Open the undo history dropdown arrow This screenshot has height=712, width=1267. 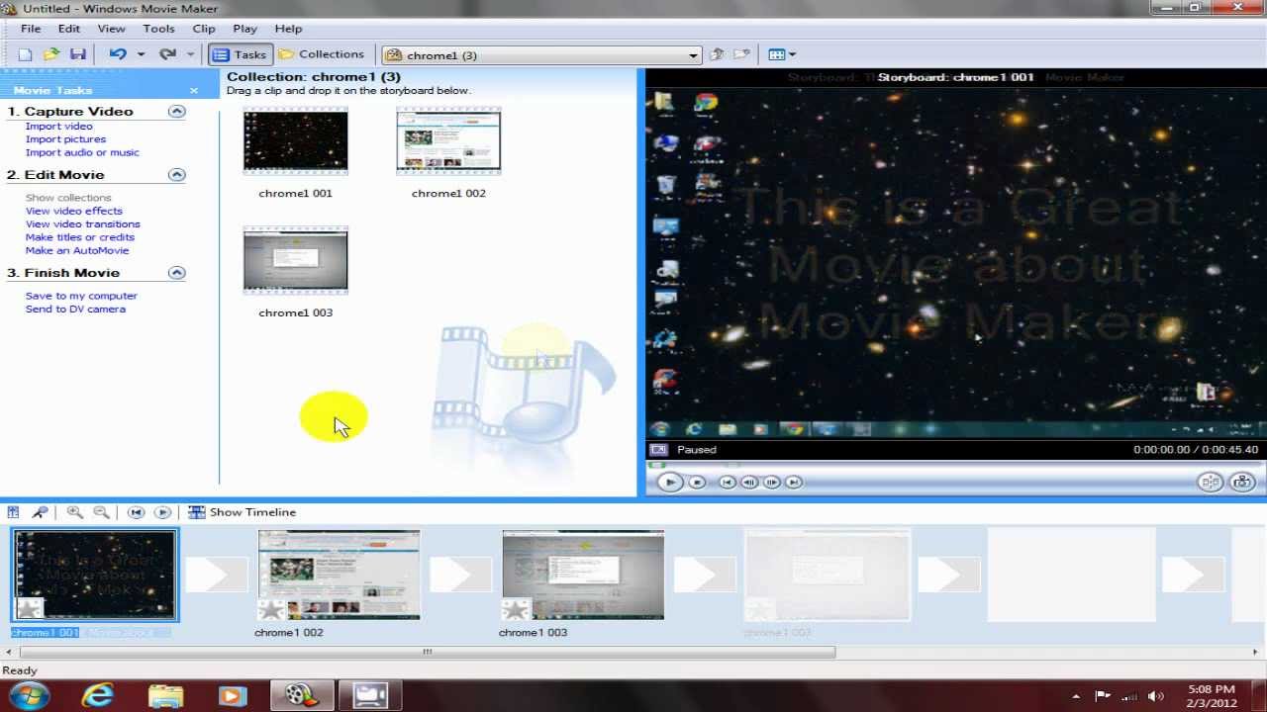[x=141, y=54]
